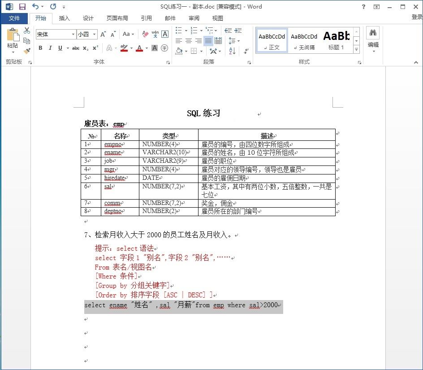Expand the borders dropdown arrow
Screen dimensions: 423x370
tap(202, 51)
